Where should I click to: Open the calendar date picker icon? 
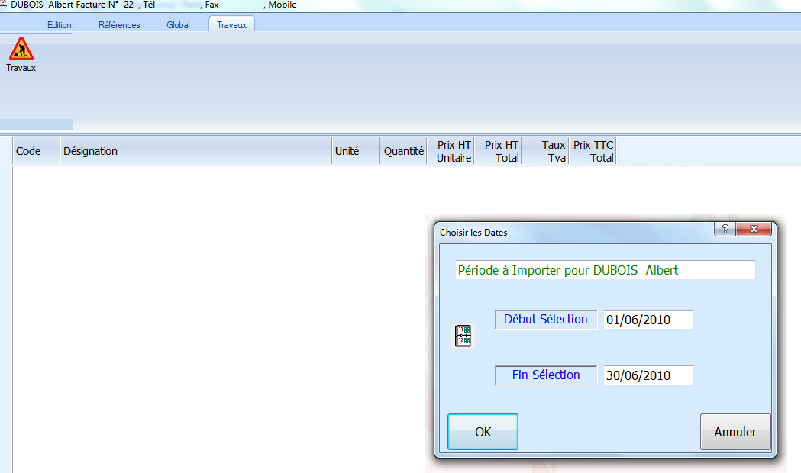click(463, 336)
